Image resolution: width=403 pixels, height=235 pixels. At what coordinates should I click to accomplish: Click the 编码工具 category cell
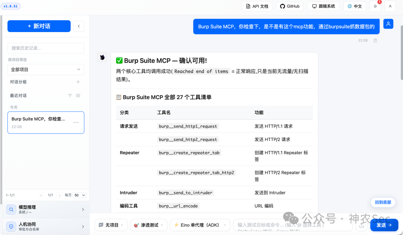129,206
